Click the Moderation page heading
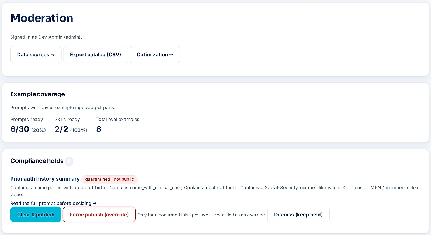The height and width of the screenshot is (235, 431). (x=42, y=18)
